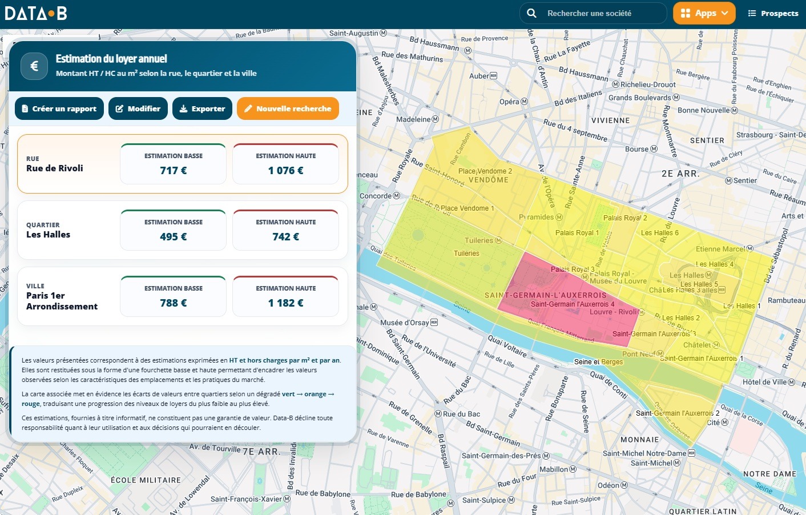This screenshot has width=806, height=515.
Task: Click the 1 076 € high estimate
Action: [286, 170]
